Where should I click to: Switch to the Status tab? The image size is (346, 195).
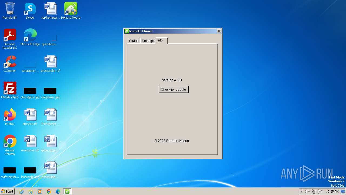[134, 41]
